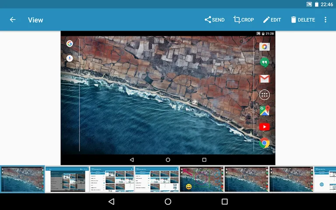Select the highlighted first thumbnail in the strip
Image resolution: width=336 pixels, height=210 pixels.
point(22,179)
